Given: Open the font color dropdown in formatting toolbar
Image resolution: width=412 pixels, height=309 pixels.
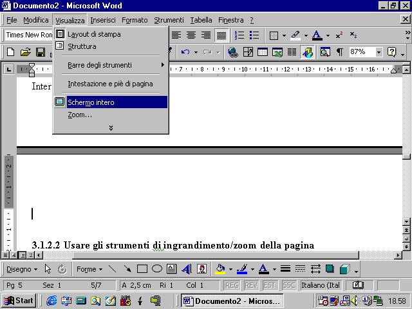Looking at the screenshot, I should pos(328,35).
